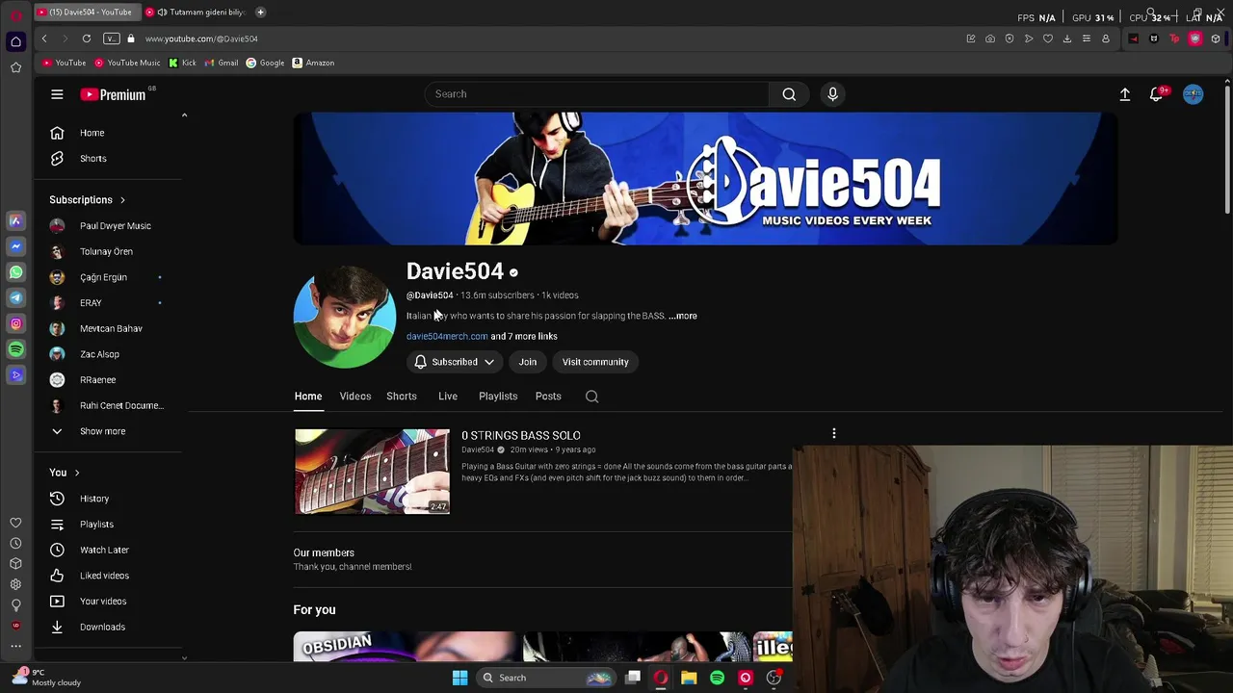
Task: Click the taskbar Search box
Action: [x=547, y=678]
